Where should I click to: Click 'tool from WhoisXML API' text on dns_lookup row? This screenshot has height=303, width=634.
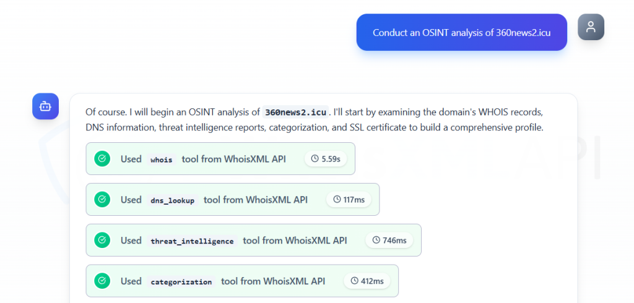coord(256,200)
